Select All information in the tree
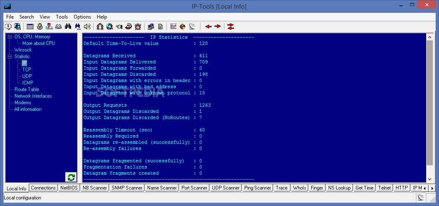439x206 pixels. point(28,109)
